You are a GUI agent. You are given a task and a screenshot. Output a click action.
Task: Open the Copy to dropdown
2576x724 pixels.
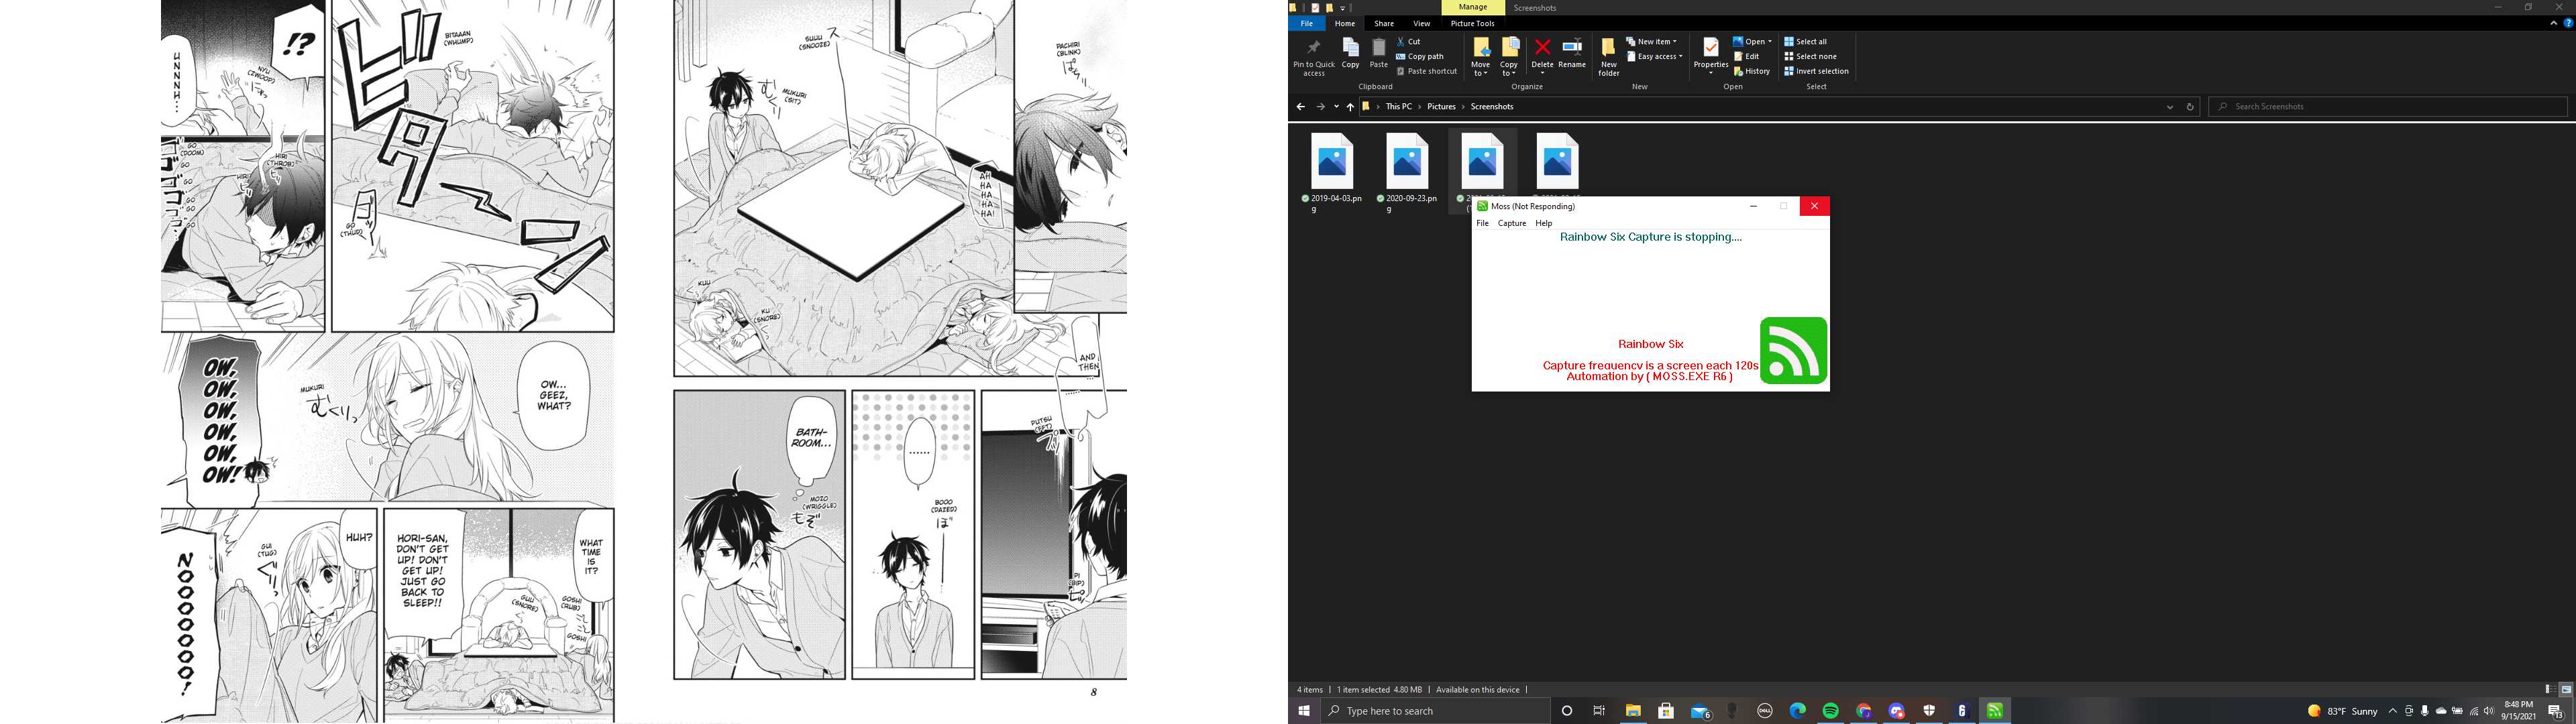click(x=1509, y=57)
